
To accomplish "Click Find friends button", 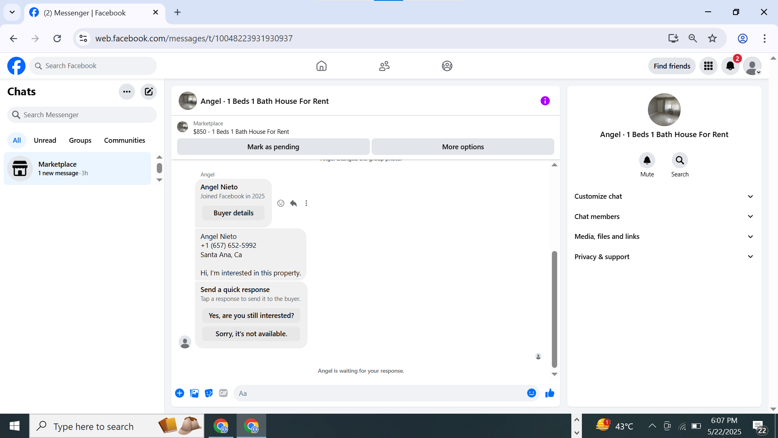I will 672,66.
